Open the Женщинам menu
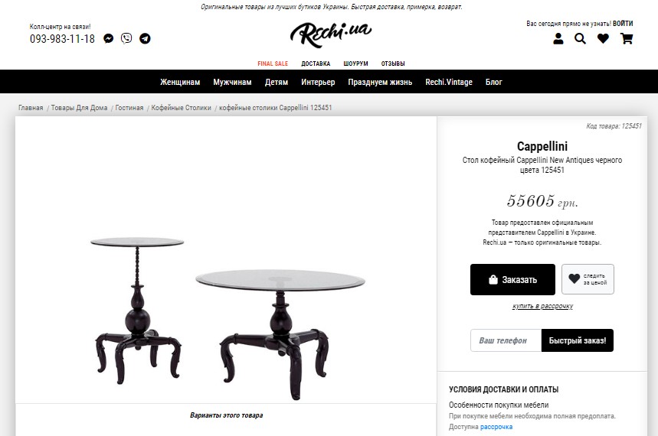This screenshot has width=658, height=436. tap(180, 82)
